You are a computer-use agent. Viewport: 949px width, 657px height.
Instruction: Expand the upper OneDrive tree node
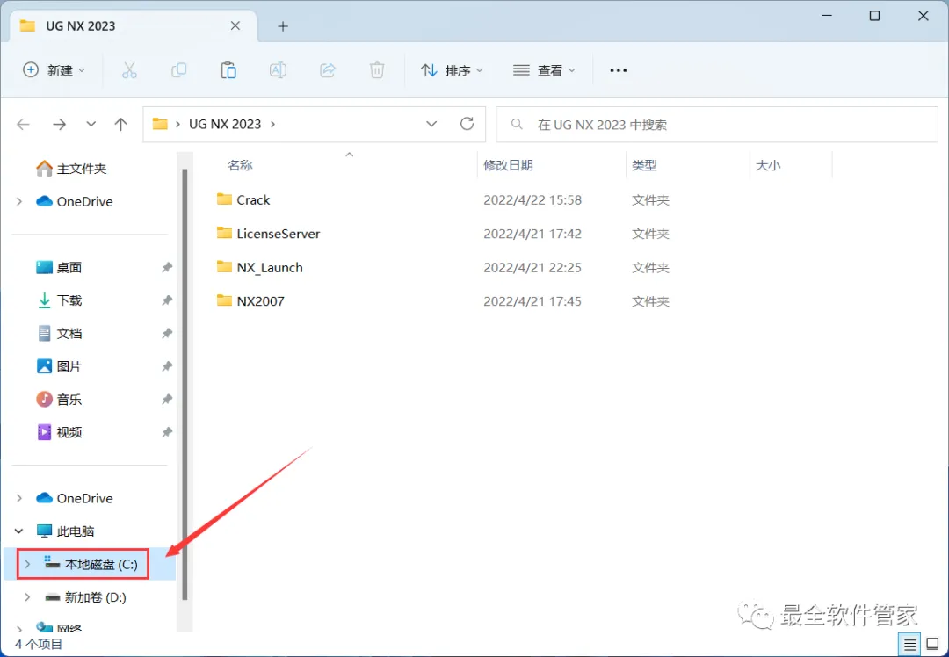point(19,201)
